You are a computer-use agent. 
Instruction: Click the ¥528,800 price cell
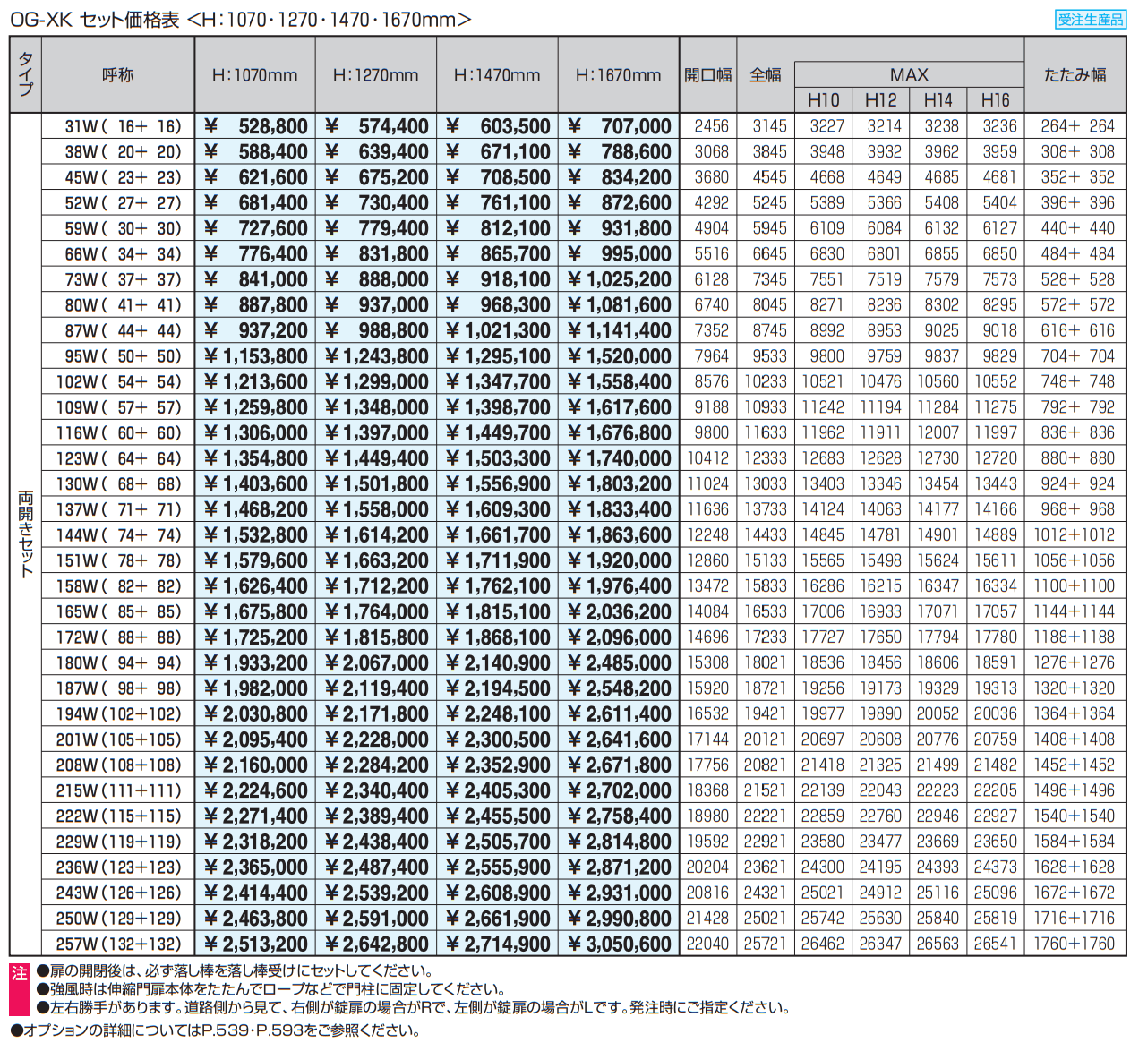coord(255,126)
